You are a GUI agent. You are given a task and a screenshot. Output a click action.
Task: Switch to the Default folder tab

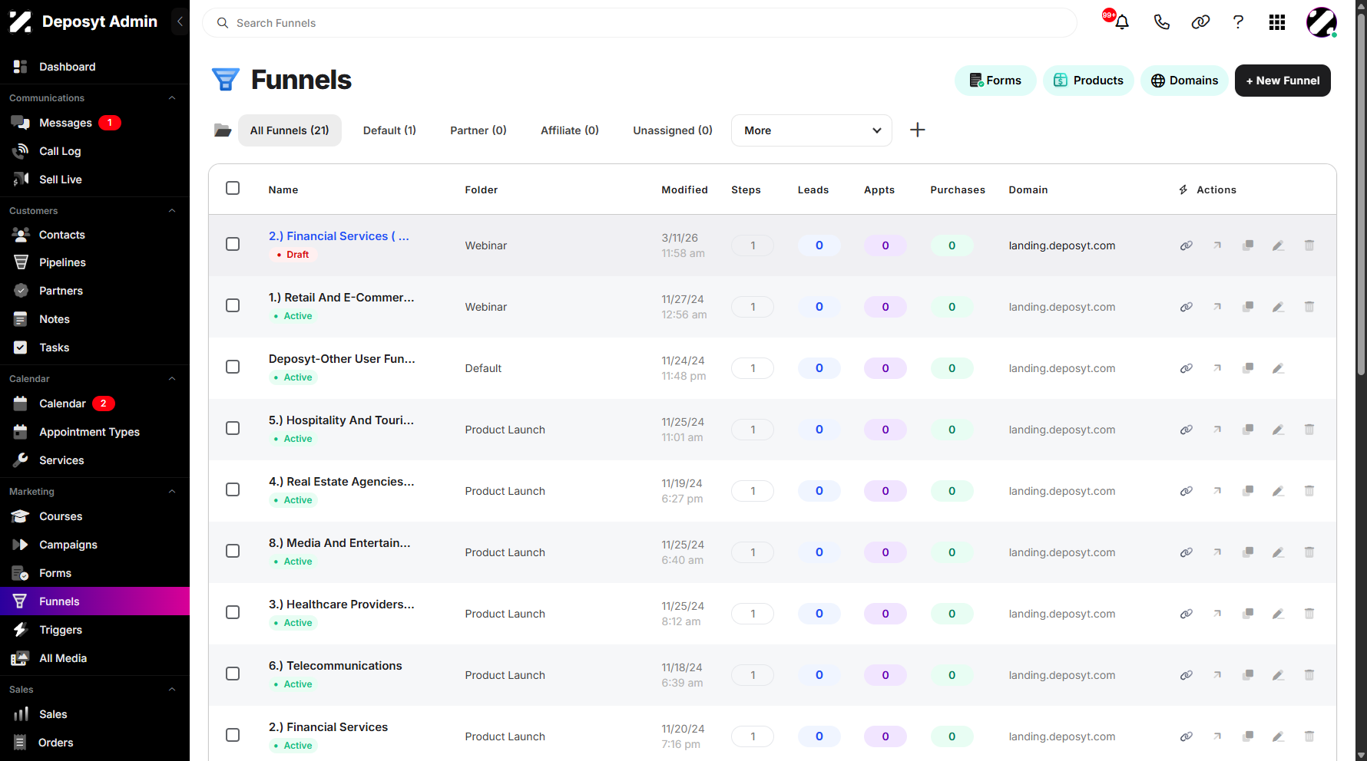[389, 130]
